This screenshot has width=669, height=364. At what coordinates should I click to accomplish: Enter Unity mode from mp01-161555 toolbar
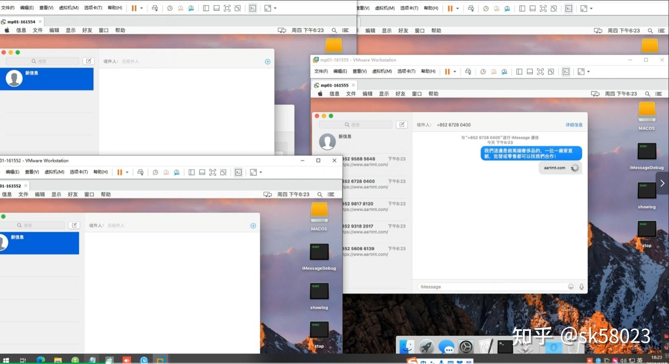click(551, 72)
